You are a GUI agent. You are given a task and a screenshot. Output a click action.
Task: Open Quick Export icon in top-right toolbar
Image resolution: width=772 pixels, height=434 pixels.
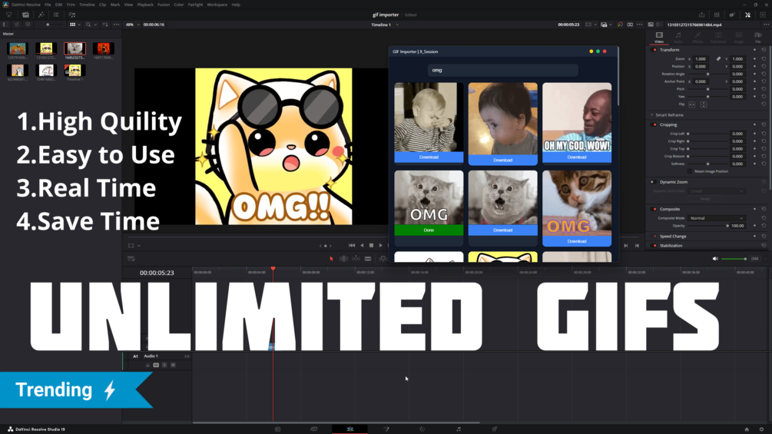(x=701, y=15)
